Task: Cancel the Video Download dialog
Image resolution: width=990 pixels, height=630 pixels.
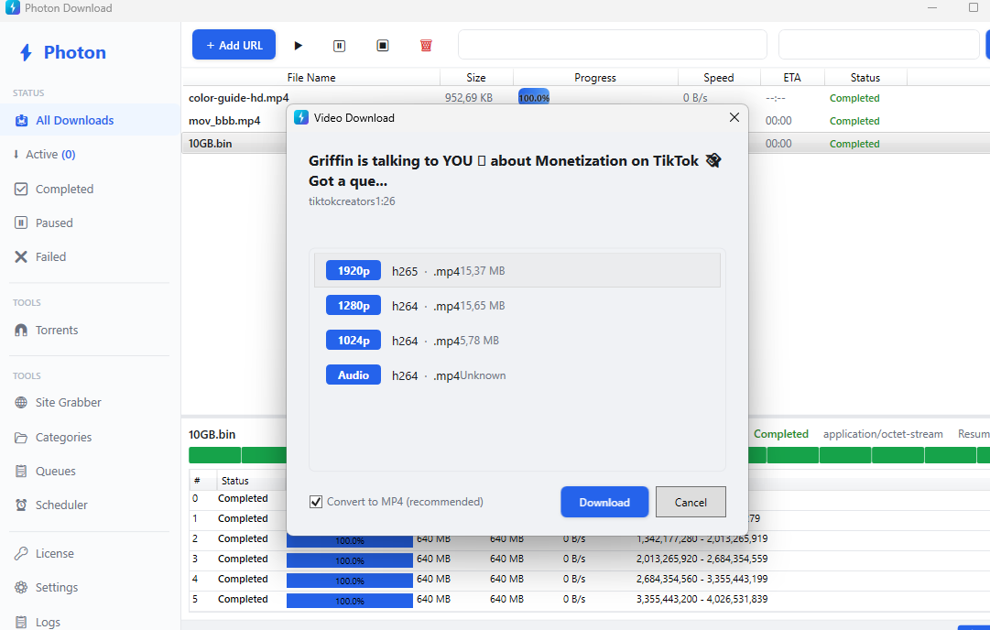Action: click(x=691, y=502)
